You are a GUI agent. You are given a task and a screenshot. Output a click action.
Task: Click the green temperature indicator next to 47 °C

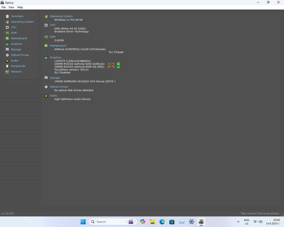(x=118, y=66)
